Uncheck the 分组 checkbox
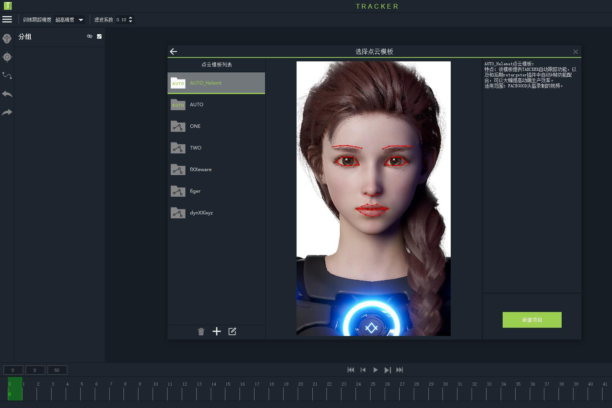Viewport: 612px width, 408px height. point(99,36)
